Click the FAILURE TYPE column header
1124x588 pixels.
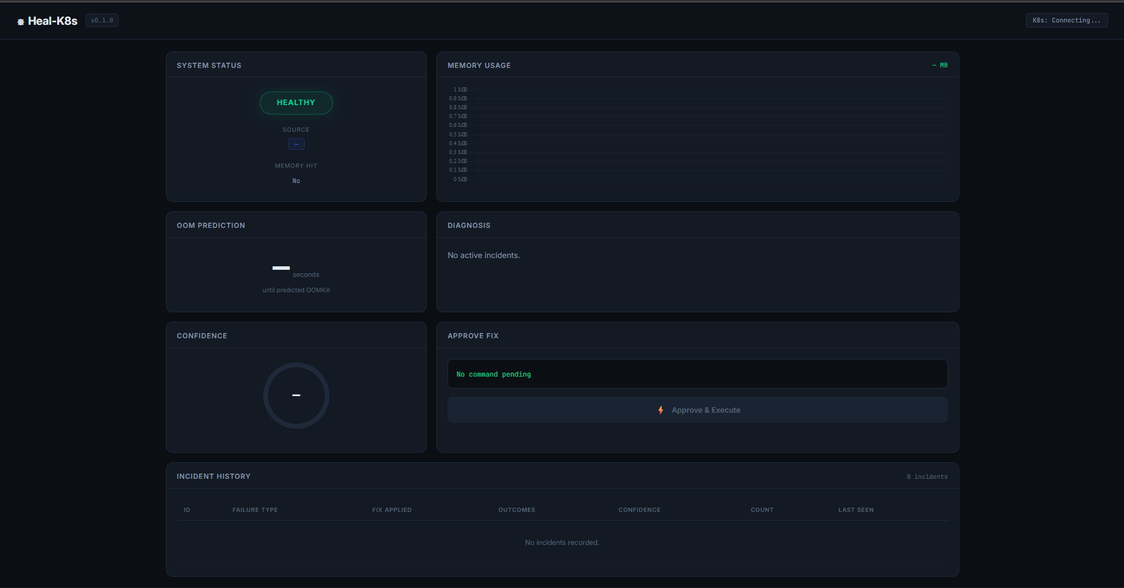[x=255, y=509]
